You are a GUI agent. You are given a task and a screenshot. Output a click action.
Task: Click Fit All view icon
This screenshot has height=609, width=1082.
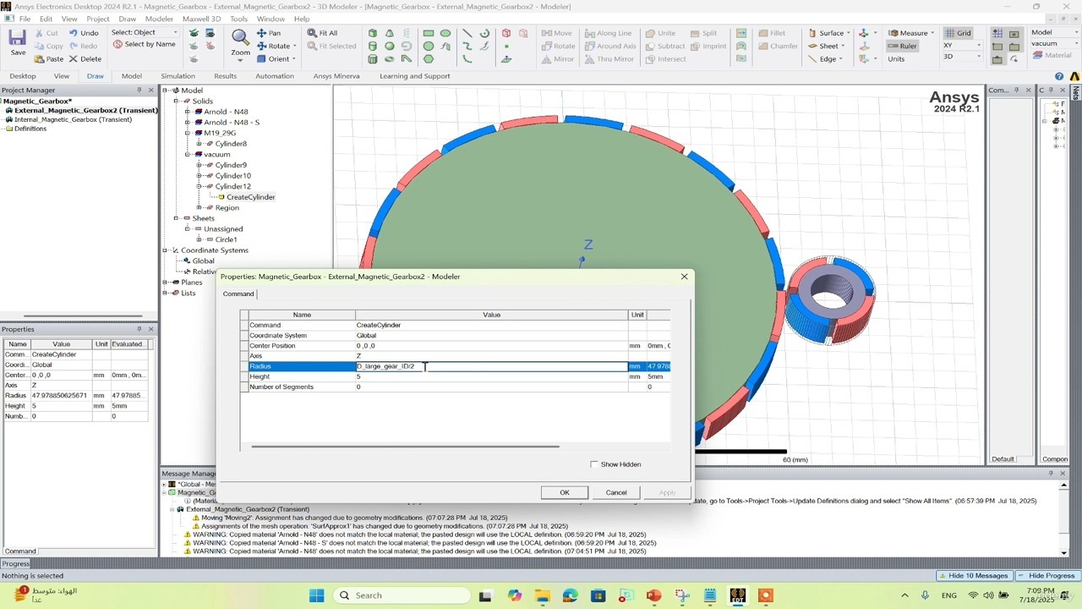coord(322,33)
